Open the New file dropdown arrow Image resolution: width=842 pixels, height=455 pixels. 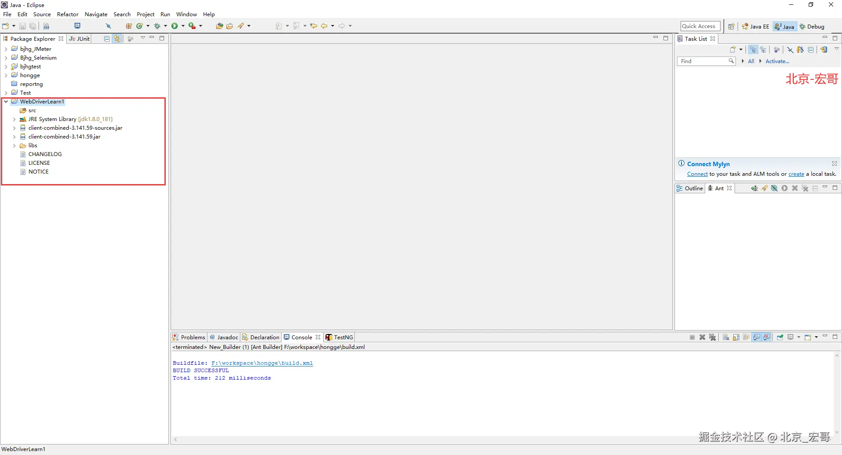14,26
